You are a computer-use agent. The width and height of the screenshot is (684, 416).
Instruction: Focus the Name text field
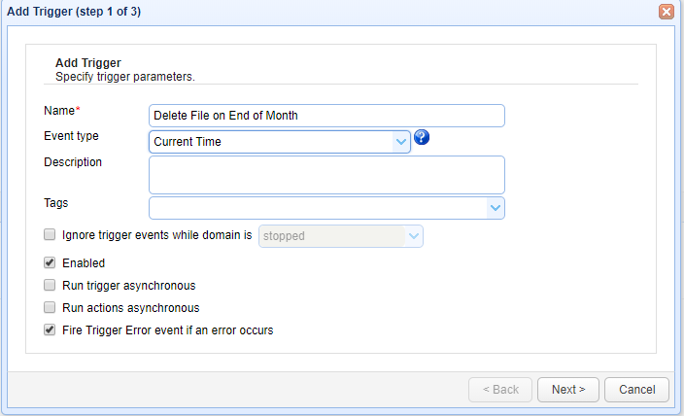326,116
